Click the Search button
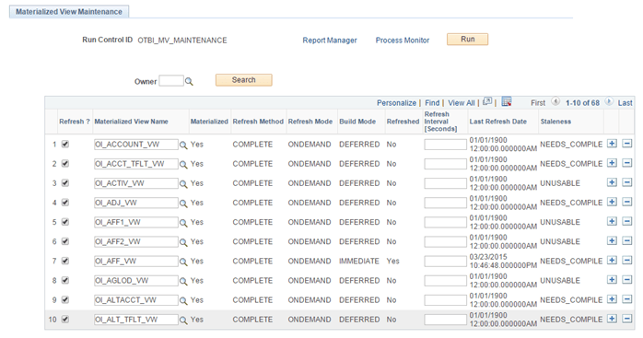Image resolution: width=643 pixels, height=338 pixels. pos(243,80)
